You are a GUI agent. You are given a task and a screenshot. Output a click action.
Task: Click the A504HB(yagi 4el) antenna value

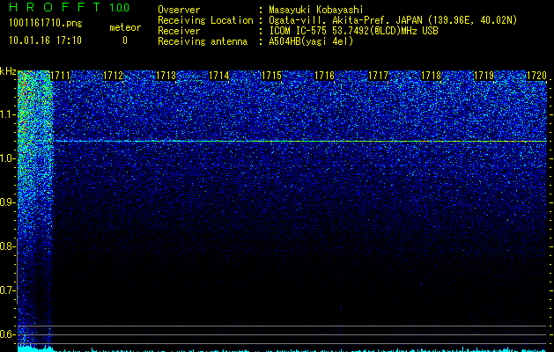click(x=311, y=41)
